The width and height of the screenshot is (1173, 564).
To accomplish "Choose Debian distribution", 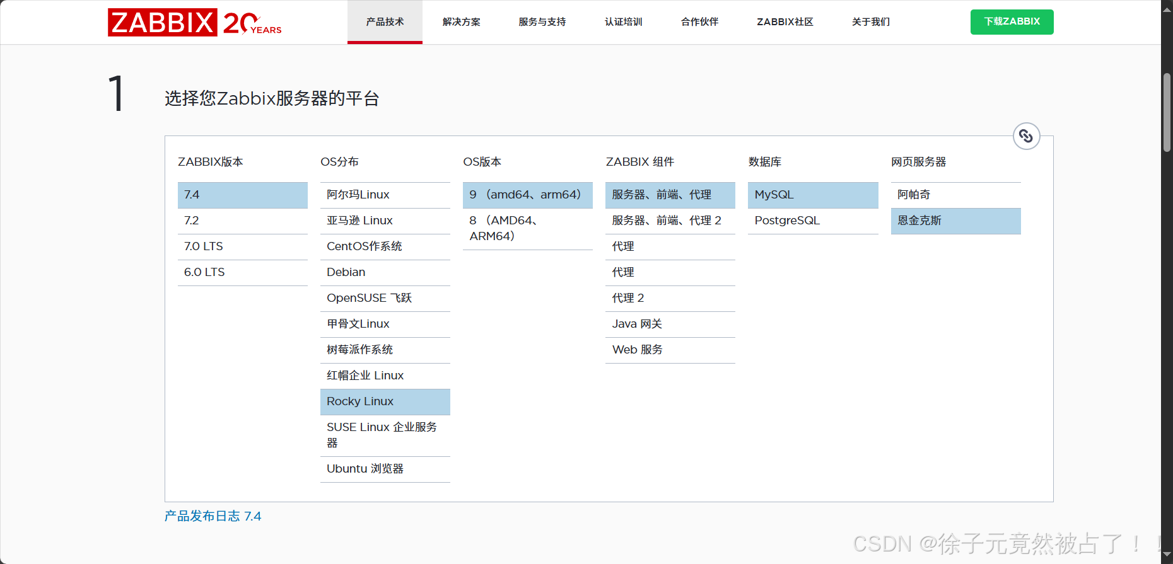I will 385,273.
